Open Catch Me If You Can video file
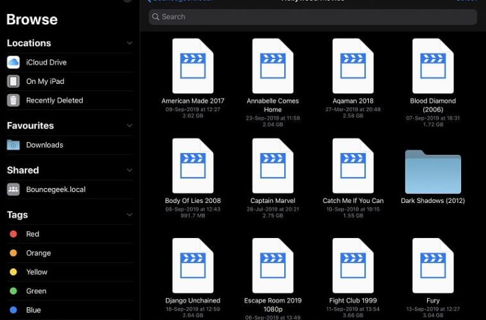486x320 pixels. pyautogui.click(x=353, y=166)
